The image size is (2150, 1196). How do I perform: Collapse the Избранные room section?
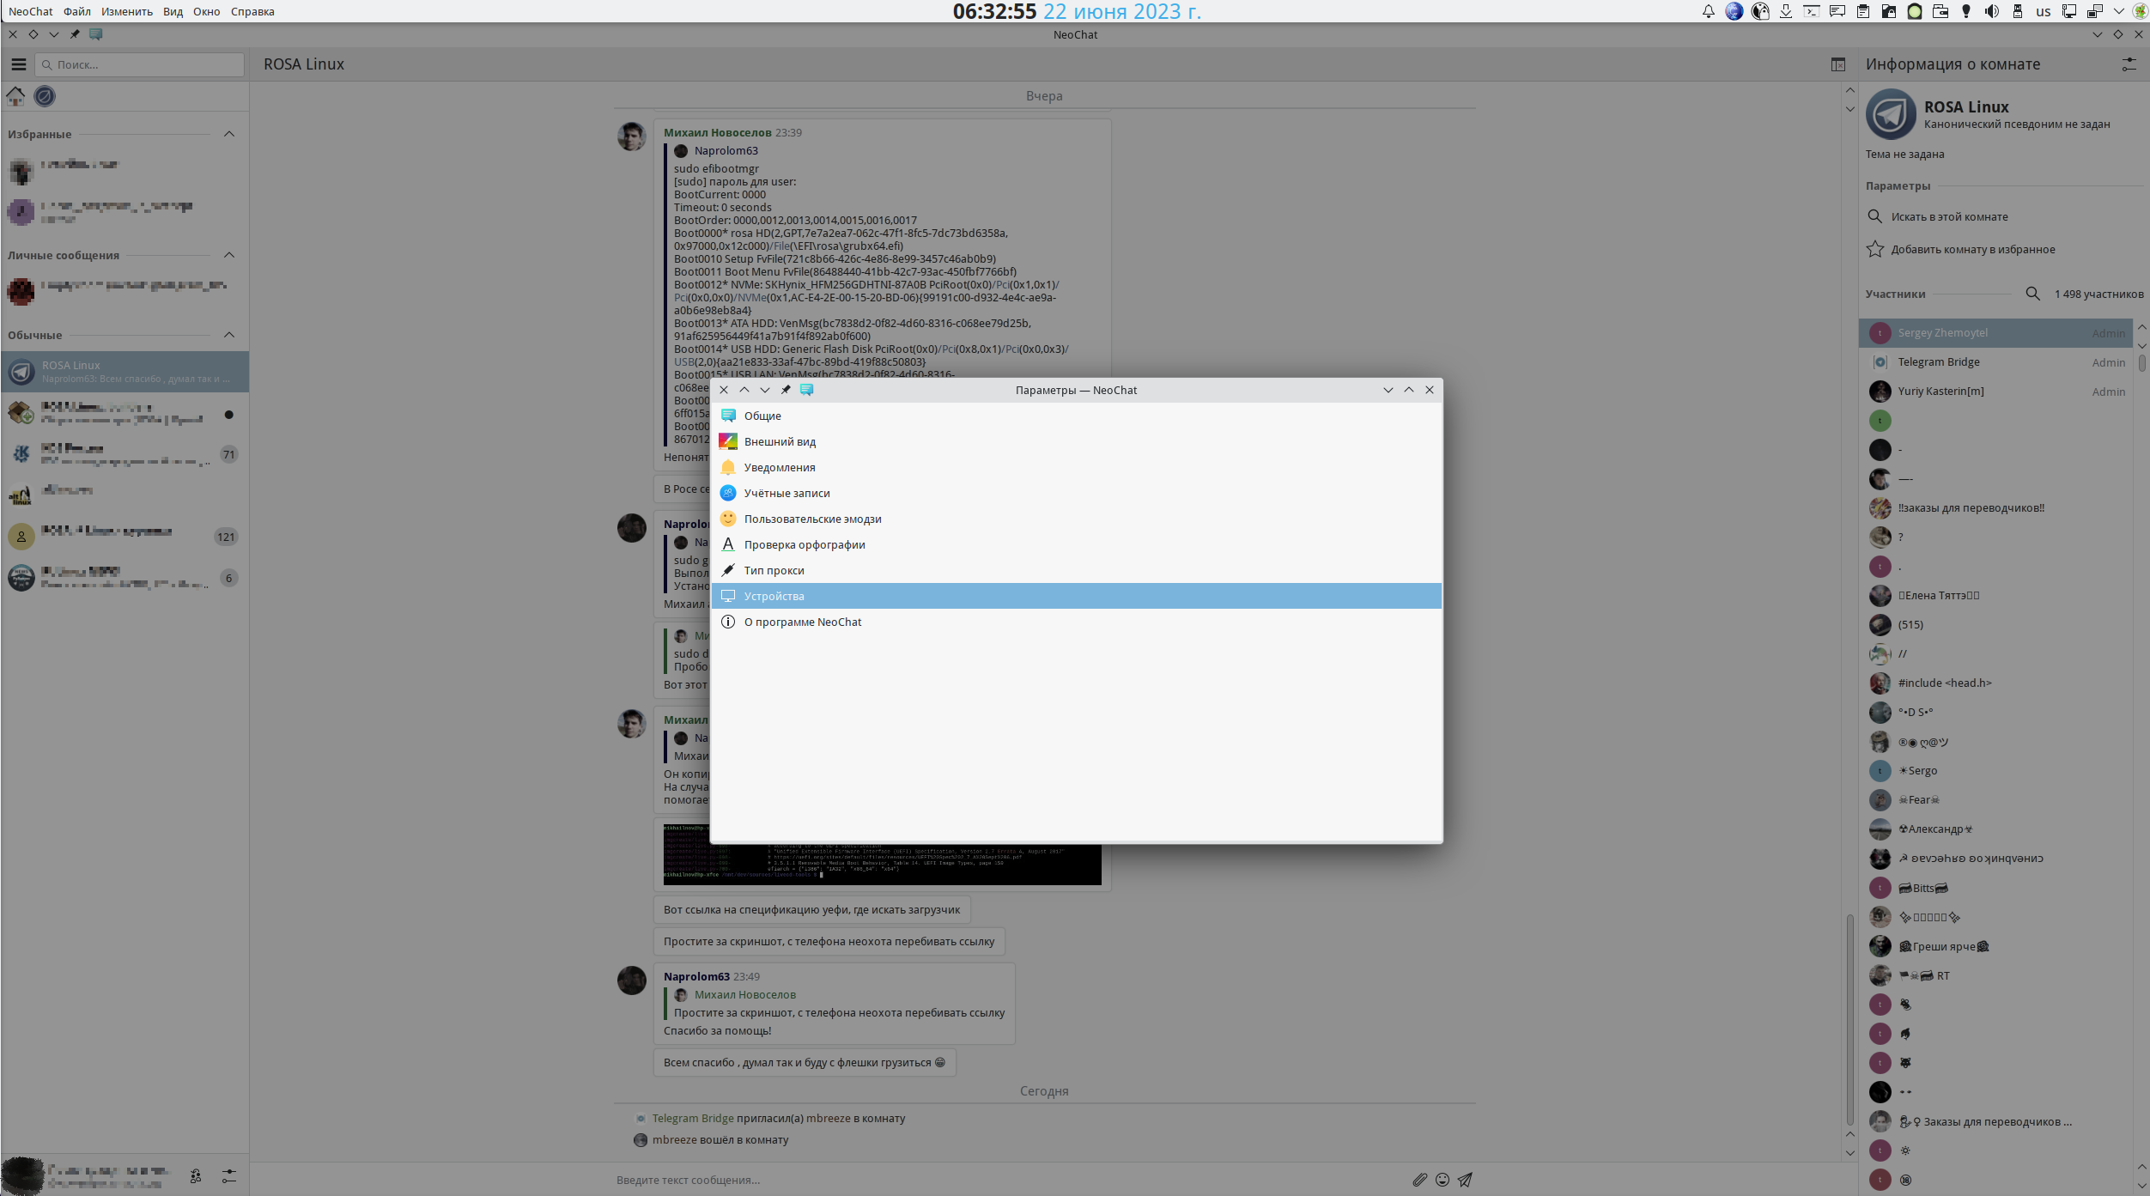click(229, 134)
